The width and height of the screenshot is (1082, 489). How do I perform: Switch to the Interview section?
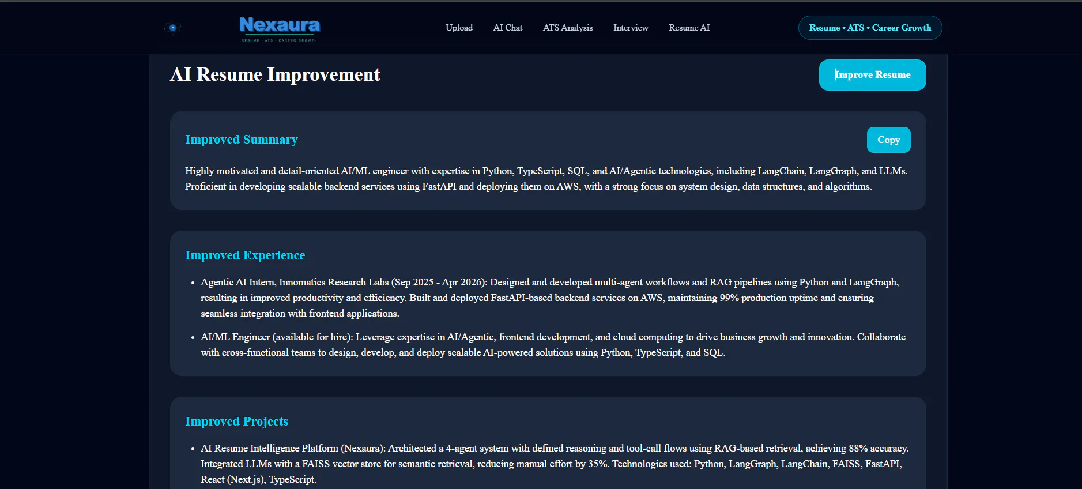click(631, 28)
